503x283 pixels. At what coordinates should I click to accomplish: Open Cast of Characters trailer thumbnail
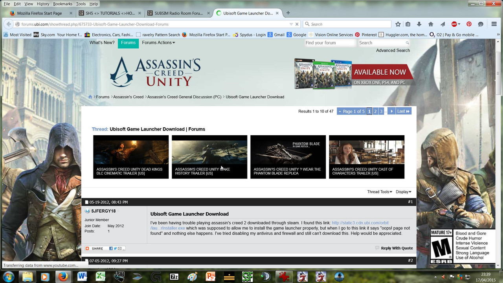(x=367, y=157)
